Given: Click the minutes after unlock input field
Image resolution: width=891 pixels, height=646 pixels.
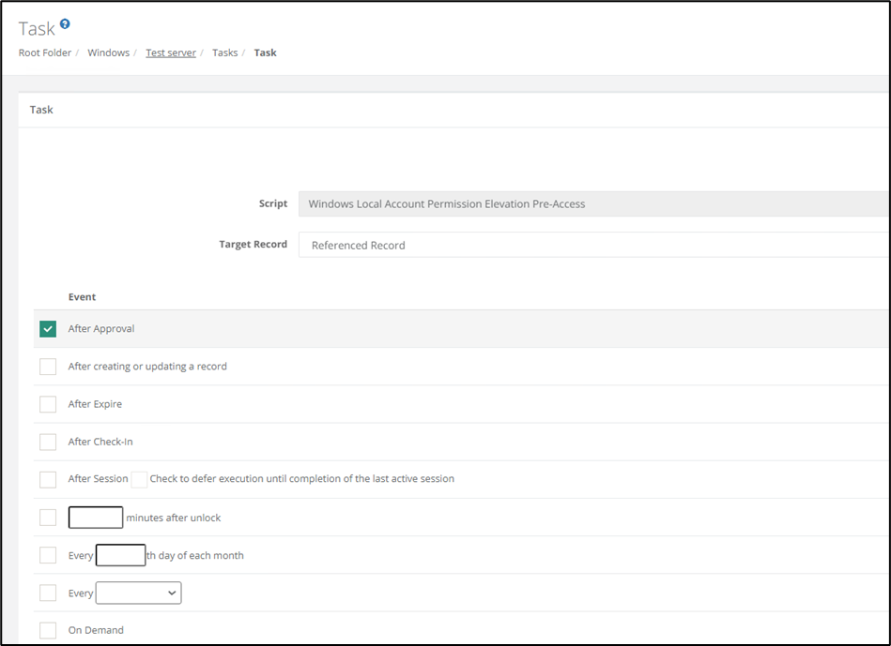Looking at the screenshot, I should pos(96,518).
